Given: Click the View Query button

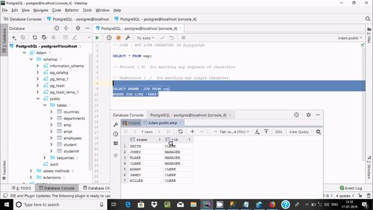Looking at the screenshot, I should (x=299, y=132).
